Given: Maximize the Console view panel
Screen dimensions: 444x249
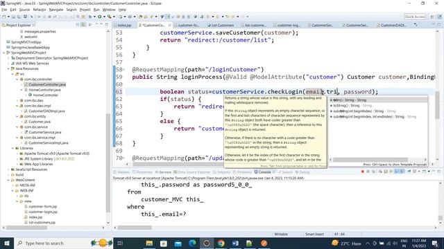Looking at the screenshot, I should click(x=439, y=172).
